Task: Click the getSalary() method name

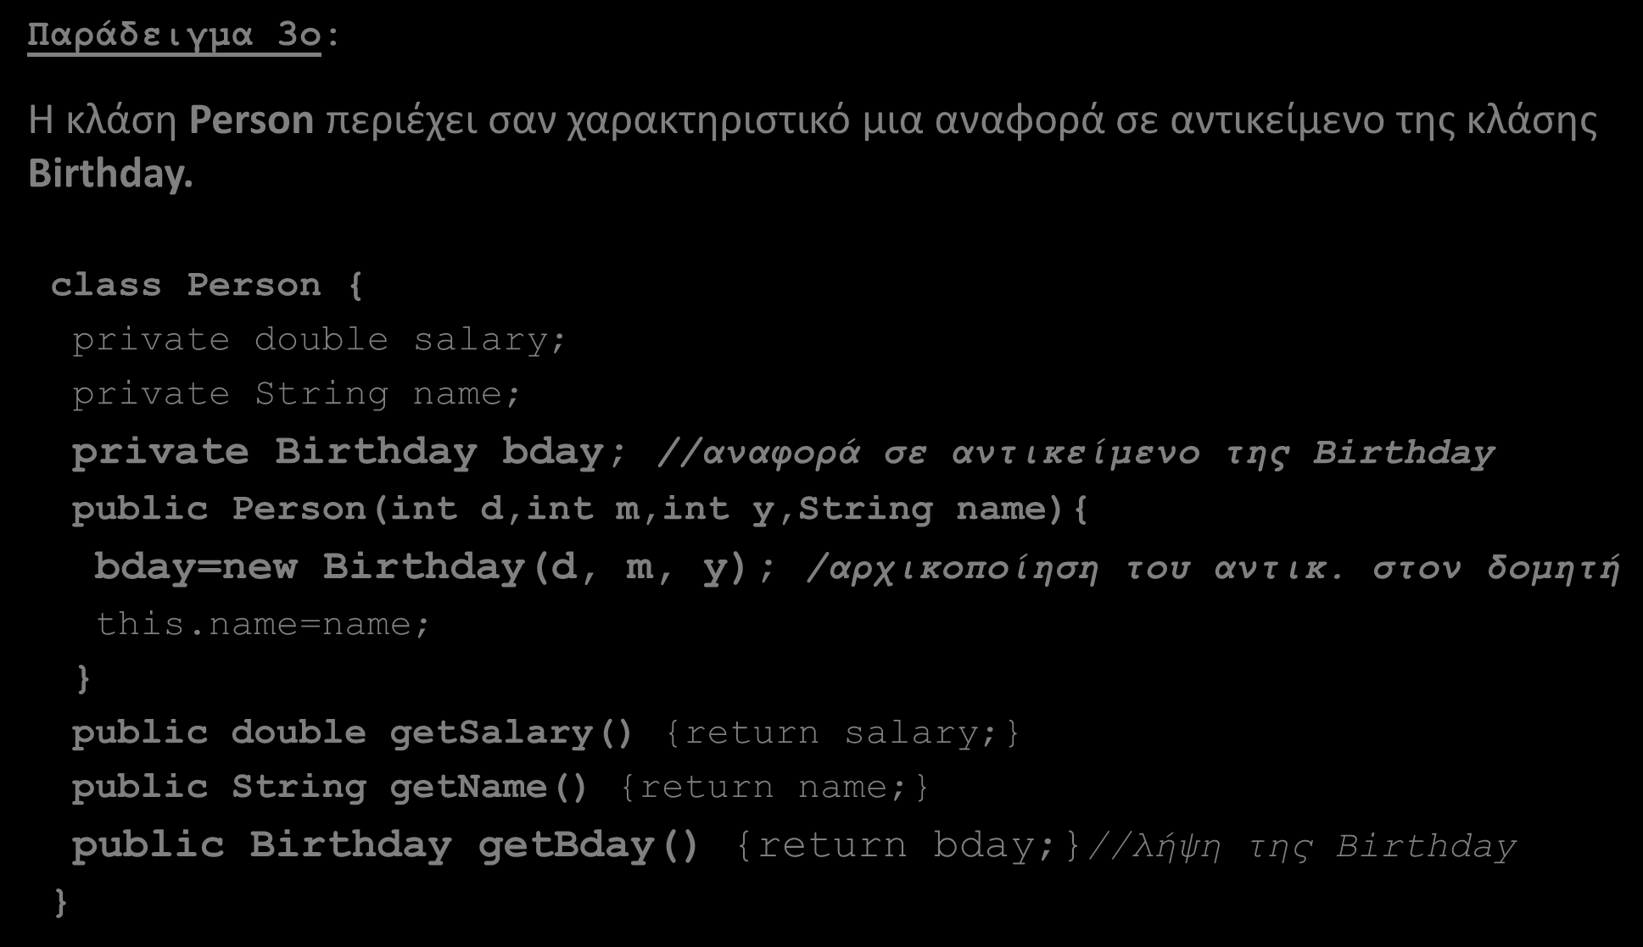Action: (x=511, y=733)
